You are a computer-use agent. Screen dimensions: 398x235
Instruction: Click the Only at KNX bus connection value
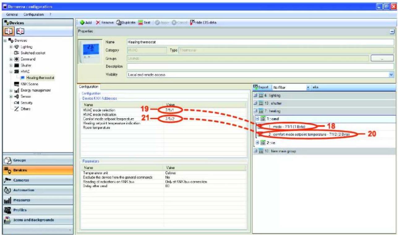point(186,181)
